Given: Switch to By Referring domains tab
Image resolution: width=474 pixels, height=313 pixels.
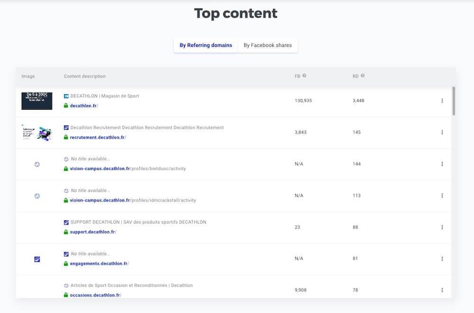Looking at the screenshot, I should point(206,45).
